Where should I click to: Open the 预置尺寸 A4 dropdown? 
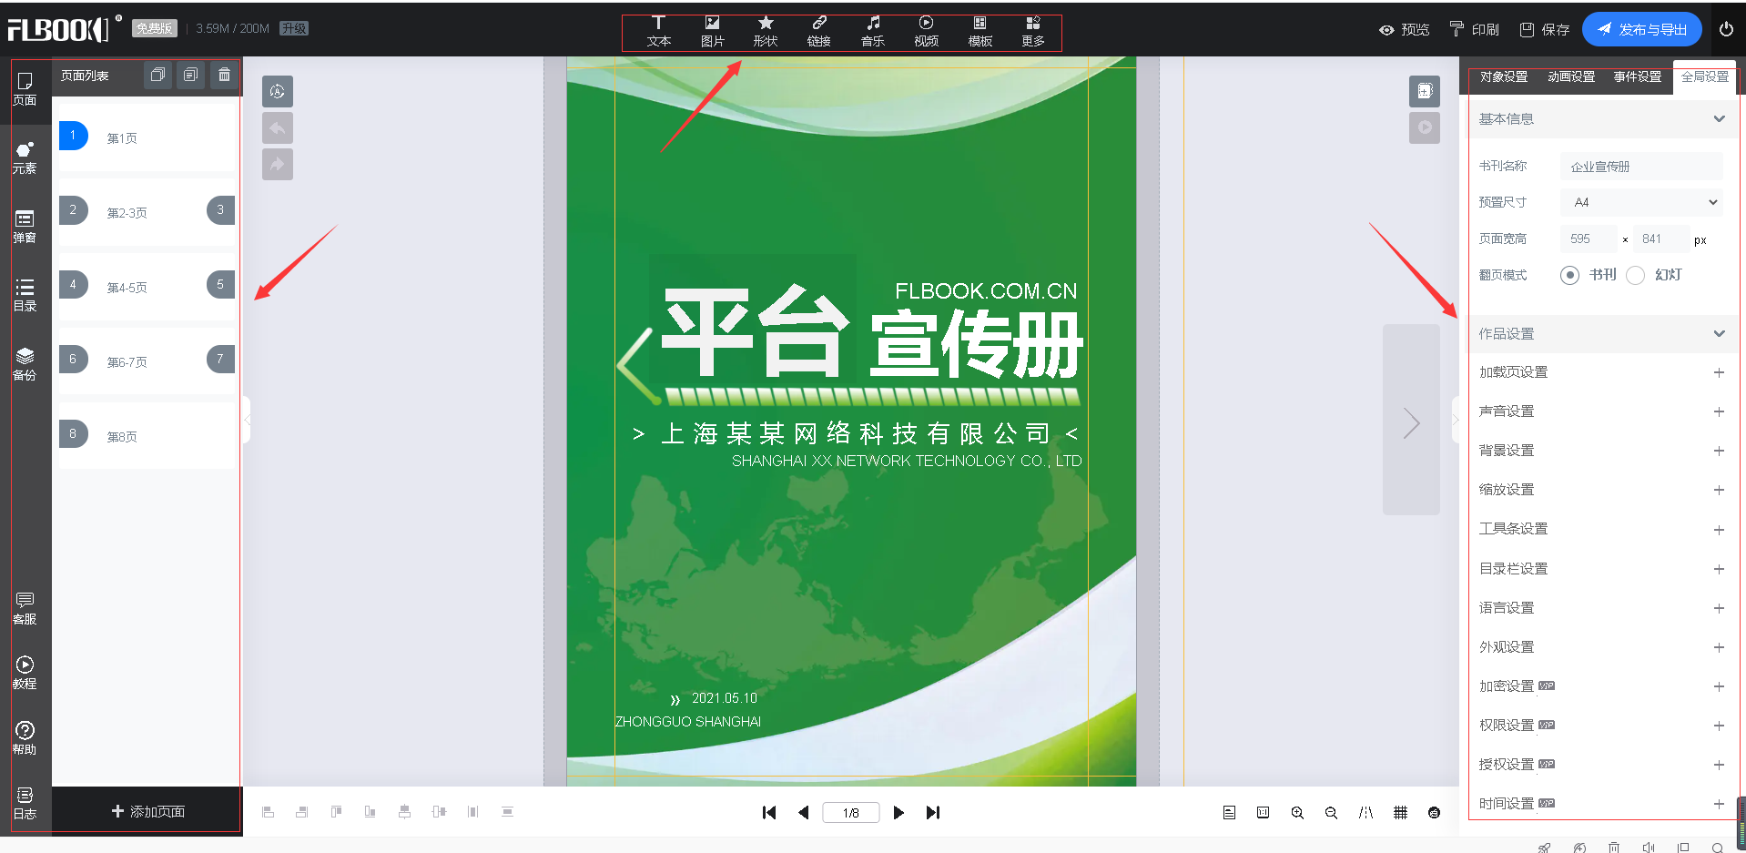(x=1642, y=202)
